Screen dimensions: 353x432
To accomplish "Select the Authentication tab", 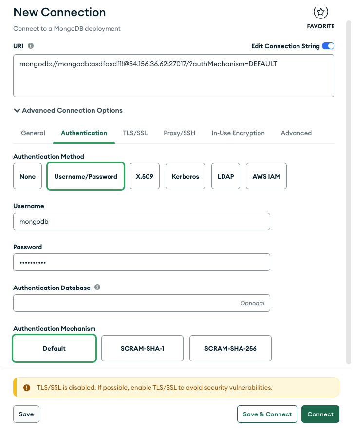I will click(x=84, y=133).
